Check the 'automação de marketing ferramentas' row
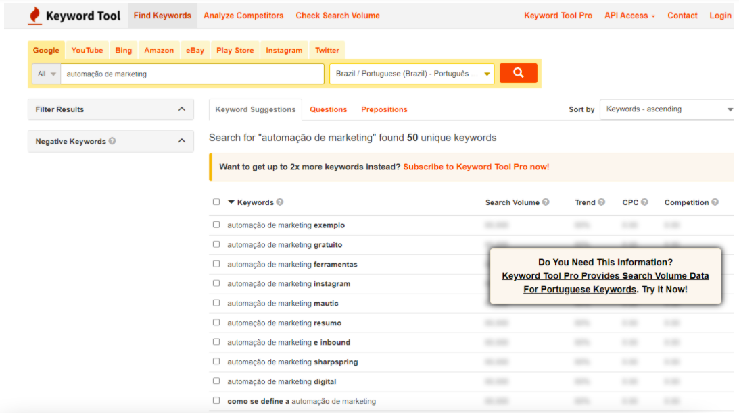This screenshot has height=413, width=739. coord(216,264)
